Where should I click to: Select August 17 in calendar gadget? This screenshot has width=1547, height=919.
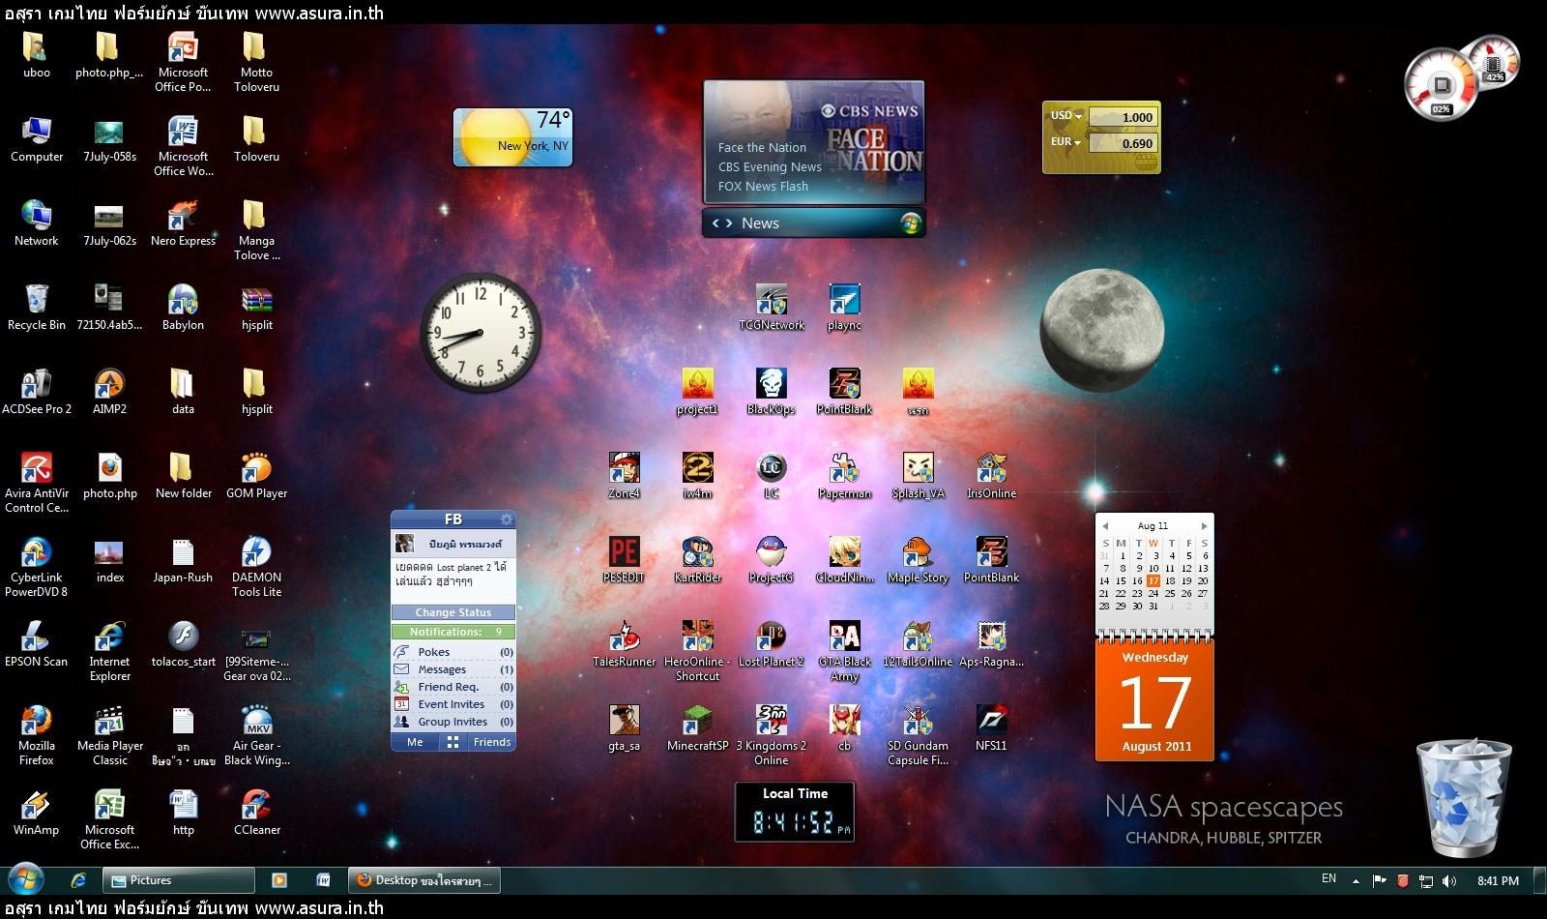pos(1153,580)
